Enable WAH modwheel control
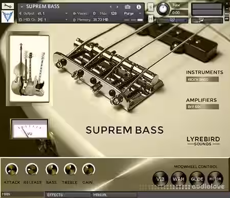Viewport: 230px width, 198px height. (178, 179)
